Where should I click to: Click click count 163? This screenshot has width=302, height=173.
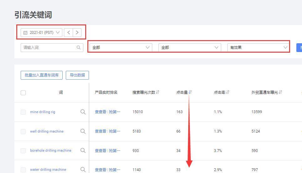tap(179, 112)
